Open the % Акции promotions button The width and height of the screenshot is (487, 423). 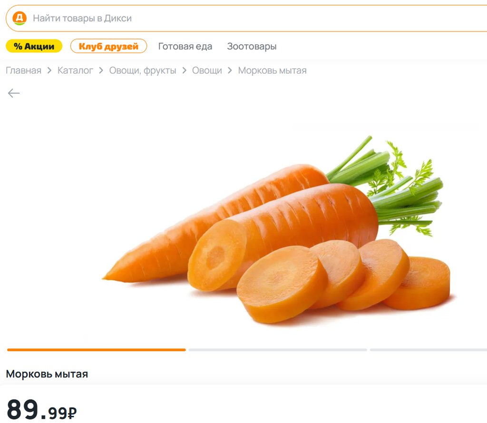point(34,46)
